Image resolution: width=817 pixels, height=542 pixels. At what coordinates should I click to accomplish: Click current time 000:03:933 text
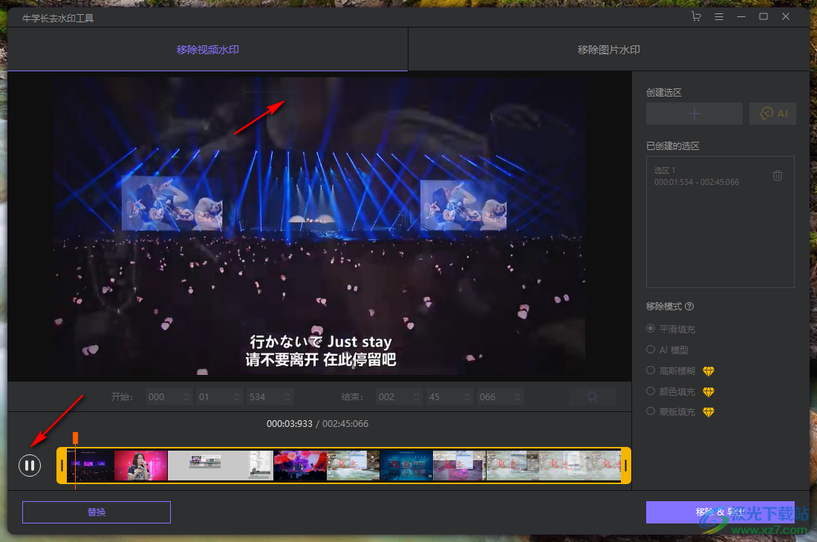tap(290, 424)
